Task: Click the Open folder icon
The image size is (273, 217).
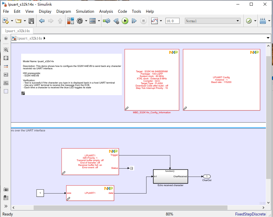Action: tap(18, 21)
